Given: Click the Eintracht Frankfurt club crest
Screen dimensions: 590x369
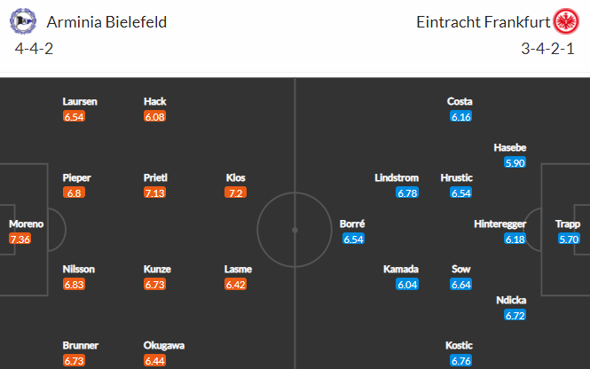Looking at the screenshot, I should coord(566,21).
